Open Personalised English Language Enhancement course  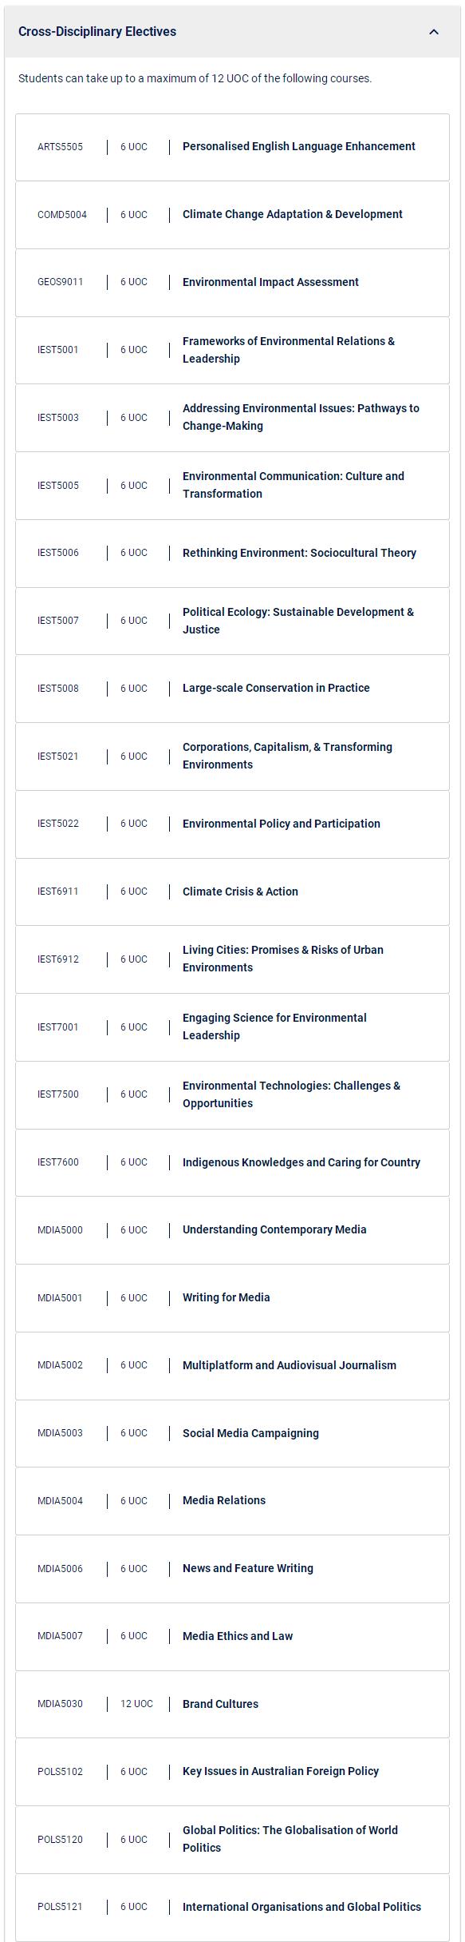(298, 146)
